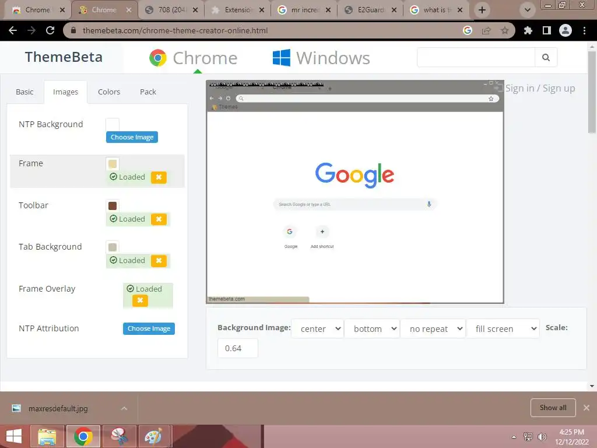Viewport: 597px width, 448px height.
Task: Close the 'what is' browser tab
Action: (x=460, y=10)
